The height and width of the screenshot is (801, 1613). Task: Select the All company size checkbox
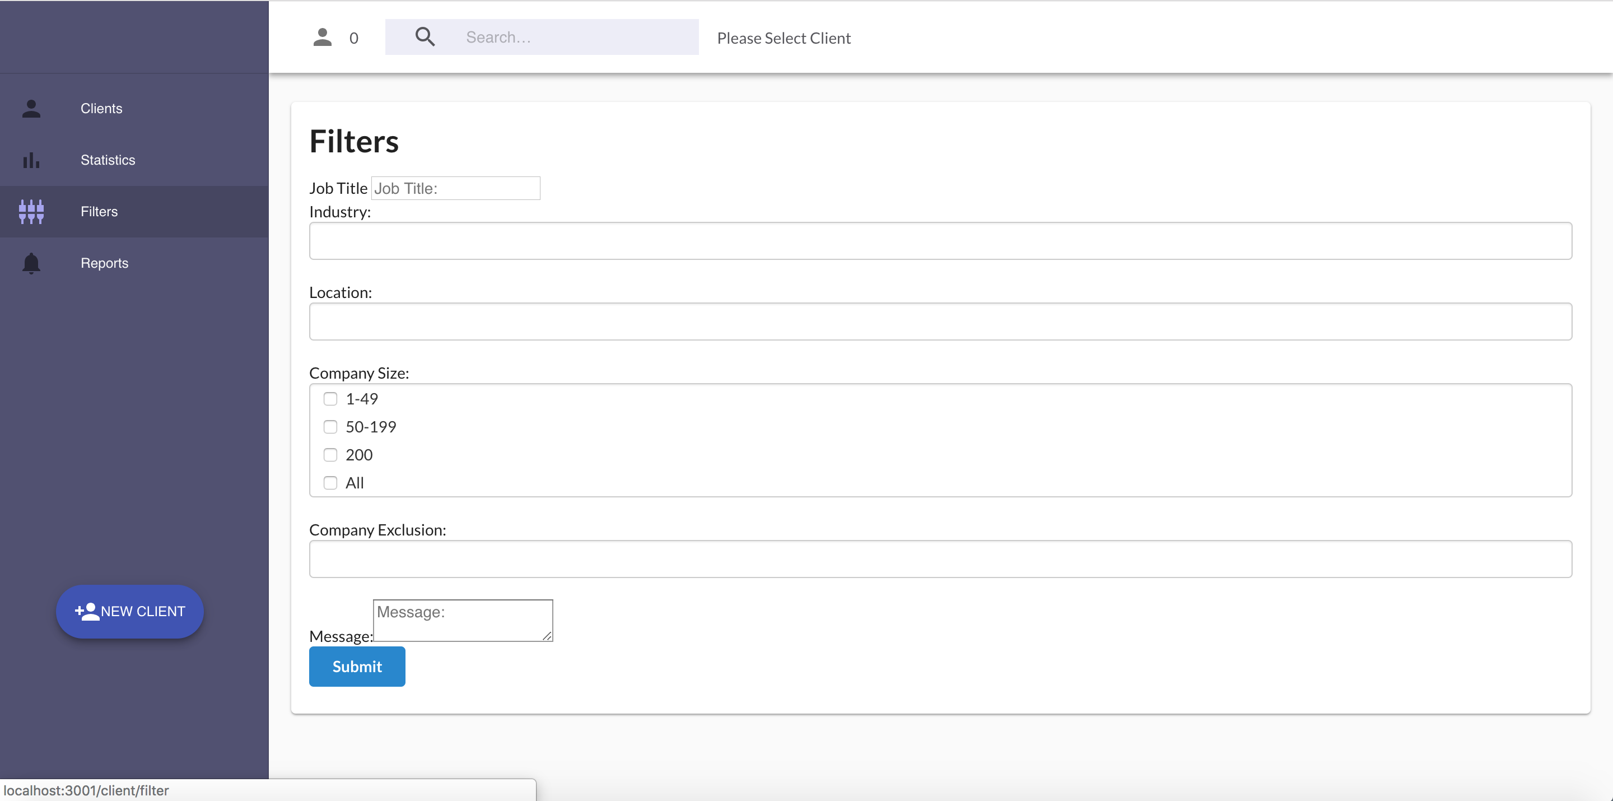point(330,483)
